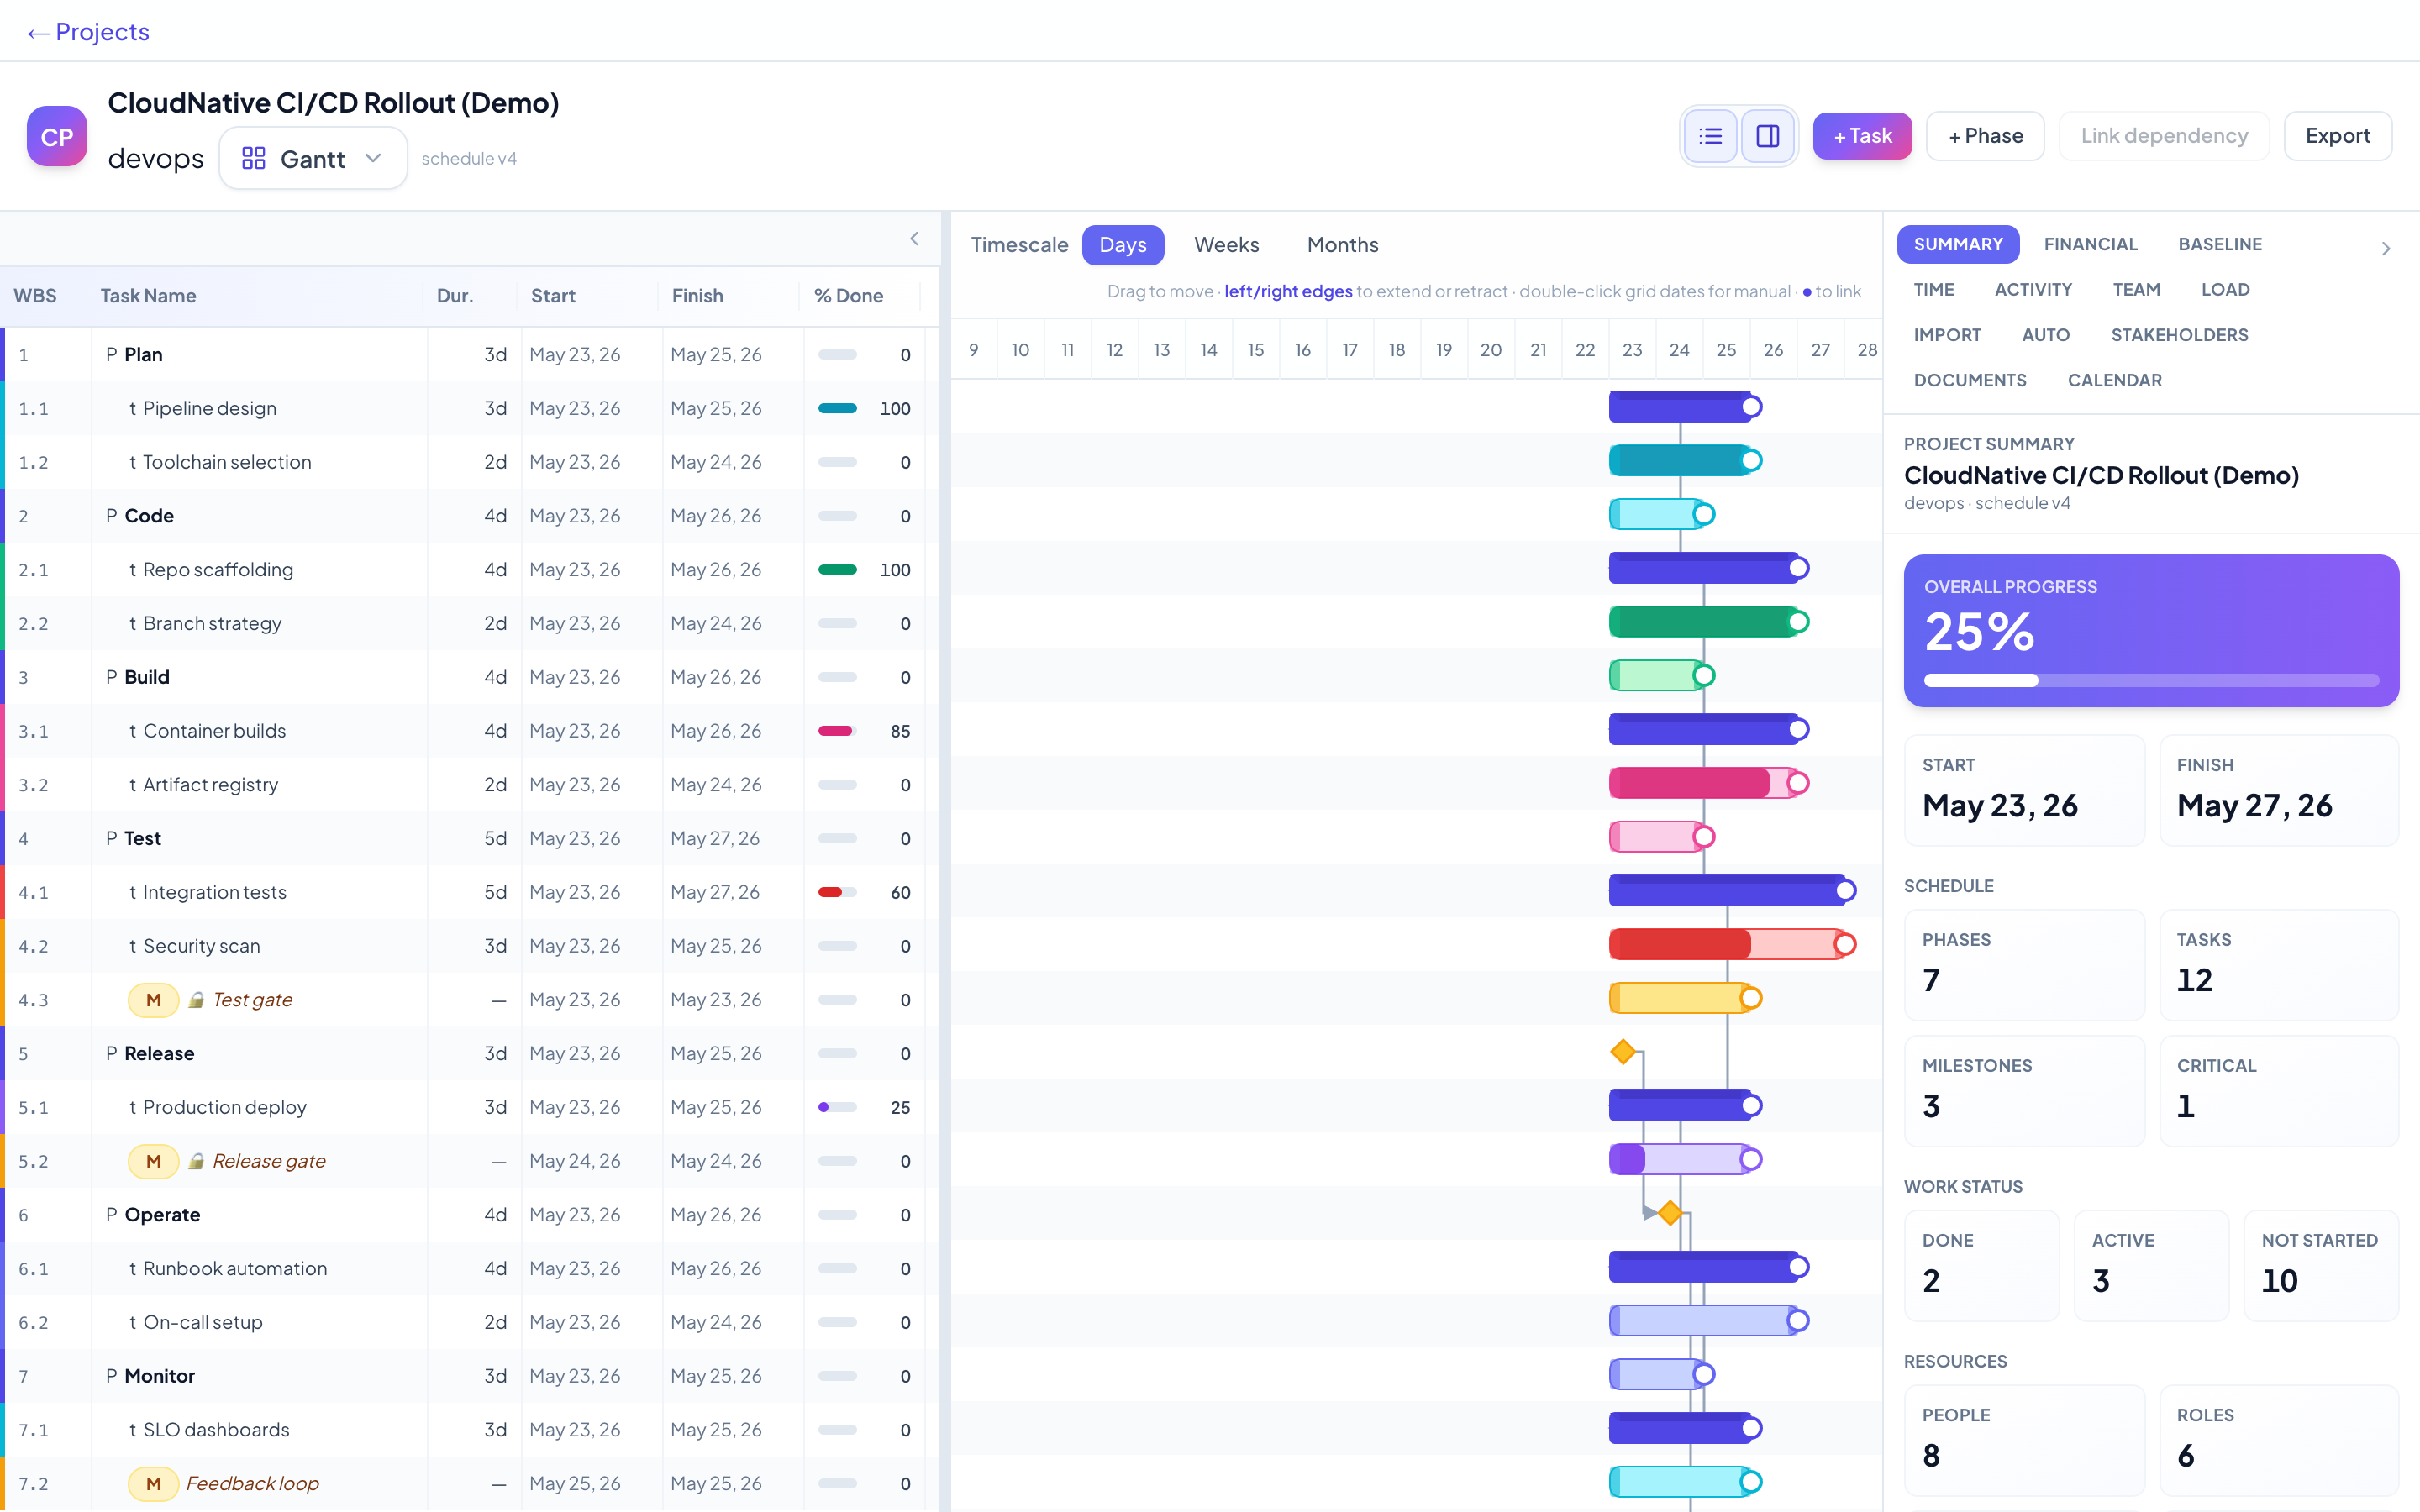2420x1512 pixels.
Task: Open the DOCUMENTS tab
Action: 1969,380
